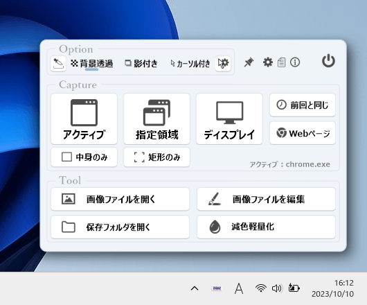Enable the 中身のみ checkbox
367x305 pixels.
coord(84,157)
